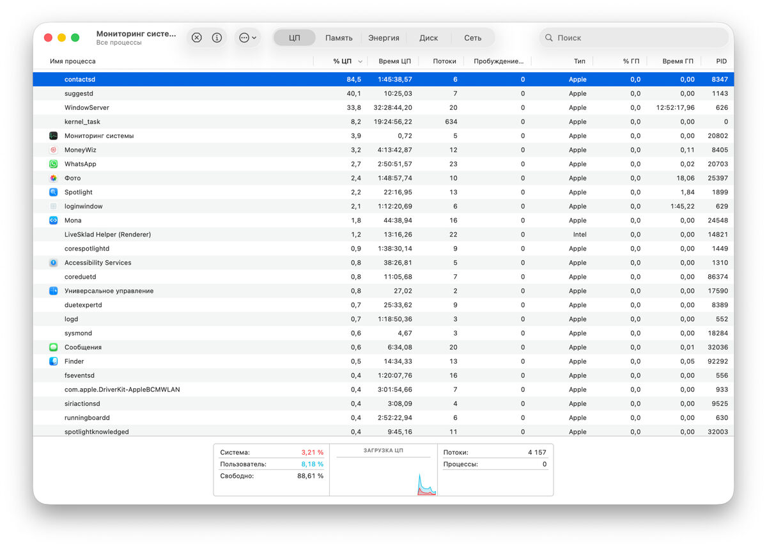The image size is (767, 548).
Task: Toggle sort arrow on % ЦП column
Action: [360, 62]
